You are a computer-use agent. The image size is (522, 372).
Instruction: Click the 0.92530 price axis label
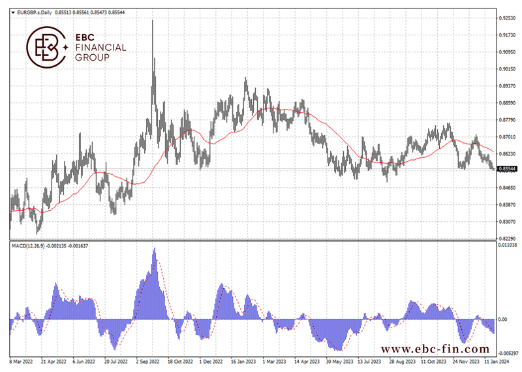pyautogui.click(x=508, y=18)
